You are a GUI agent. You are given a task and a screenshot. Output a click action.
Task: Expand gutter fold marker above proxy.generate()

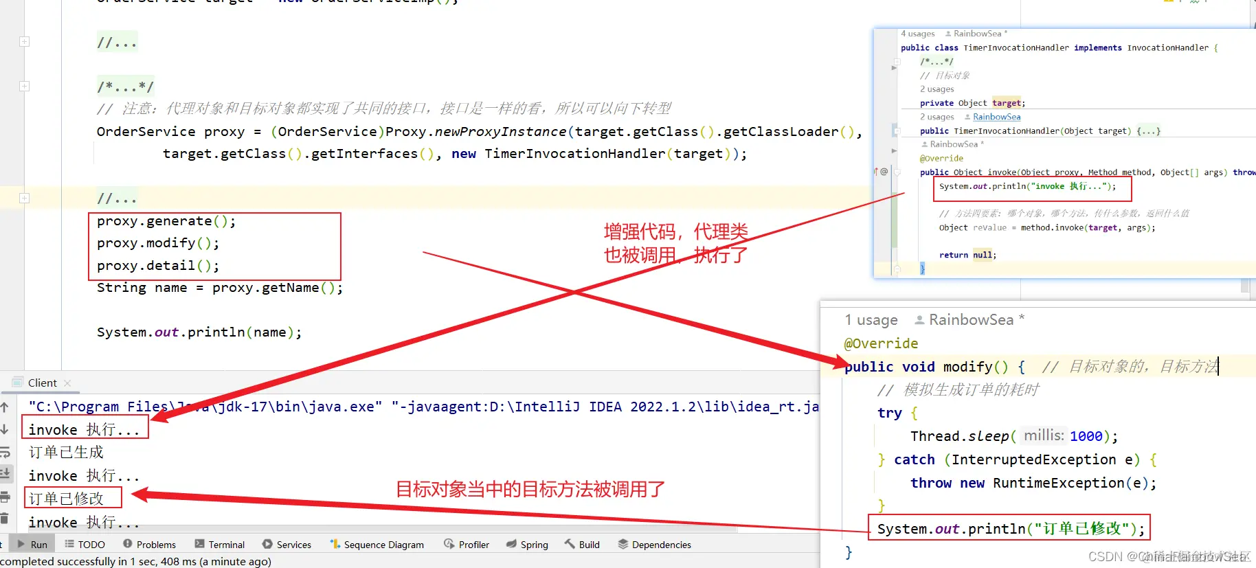[24, 198]
